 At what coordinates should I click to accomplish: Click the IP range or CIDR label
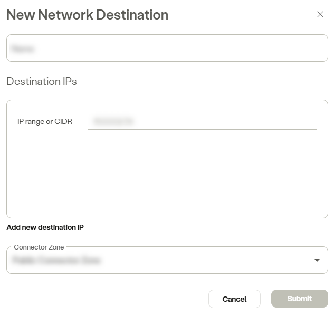[x=45, y=121]
